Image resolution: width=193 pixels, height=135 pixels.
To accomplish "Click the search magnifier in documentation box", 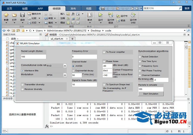I will click(180, 8).
